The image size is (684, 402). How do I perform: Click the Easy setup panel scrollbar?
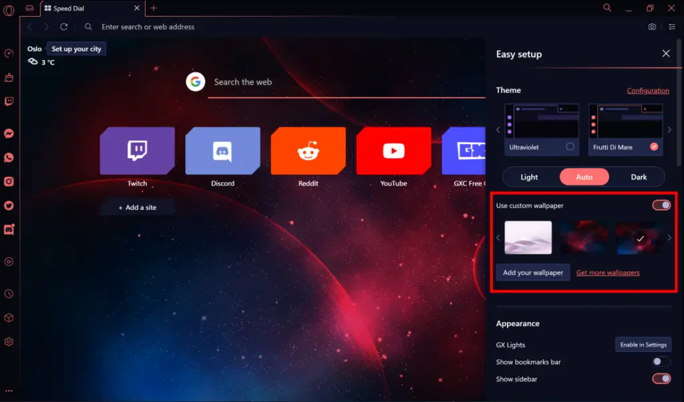click(679, 102)
